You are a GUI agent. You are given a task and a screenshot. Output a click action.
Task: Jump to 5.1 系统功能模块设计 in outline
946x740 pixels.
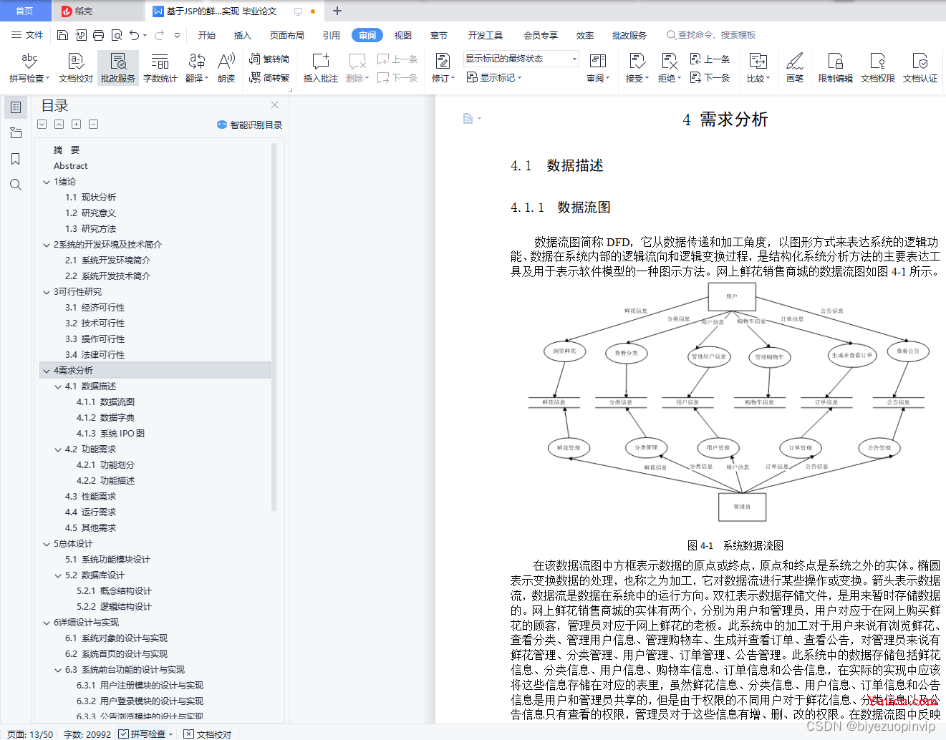[107, 560]
